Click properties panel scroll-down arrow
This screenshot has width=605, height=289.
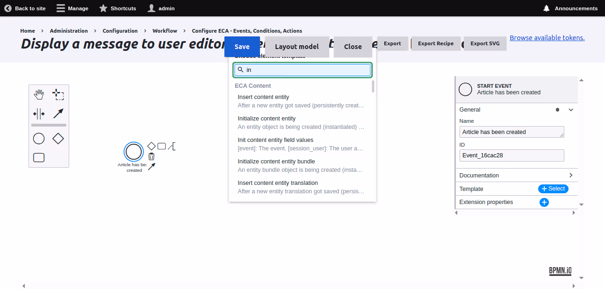581,204
